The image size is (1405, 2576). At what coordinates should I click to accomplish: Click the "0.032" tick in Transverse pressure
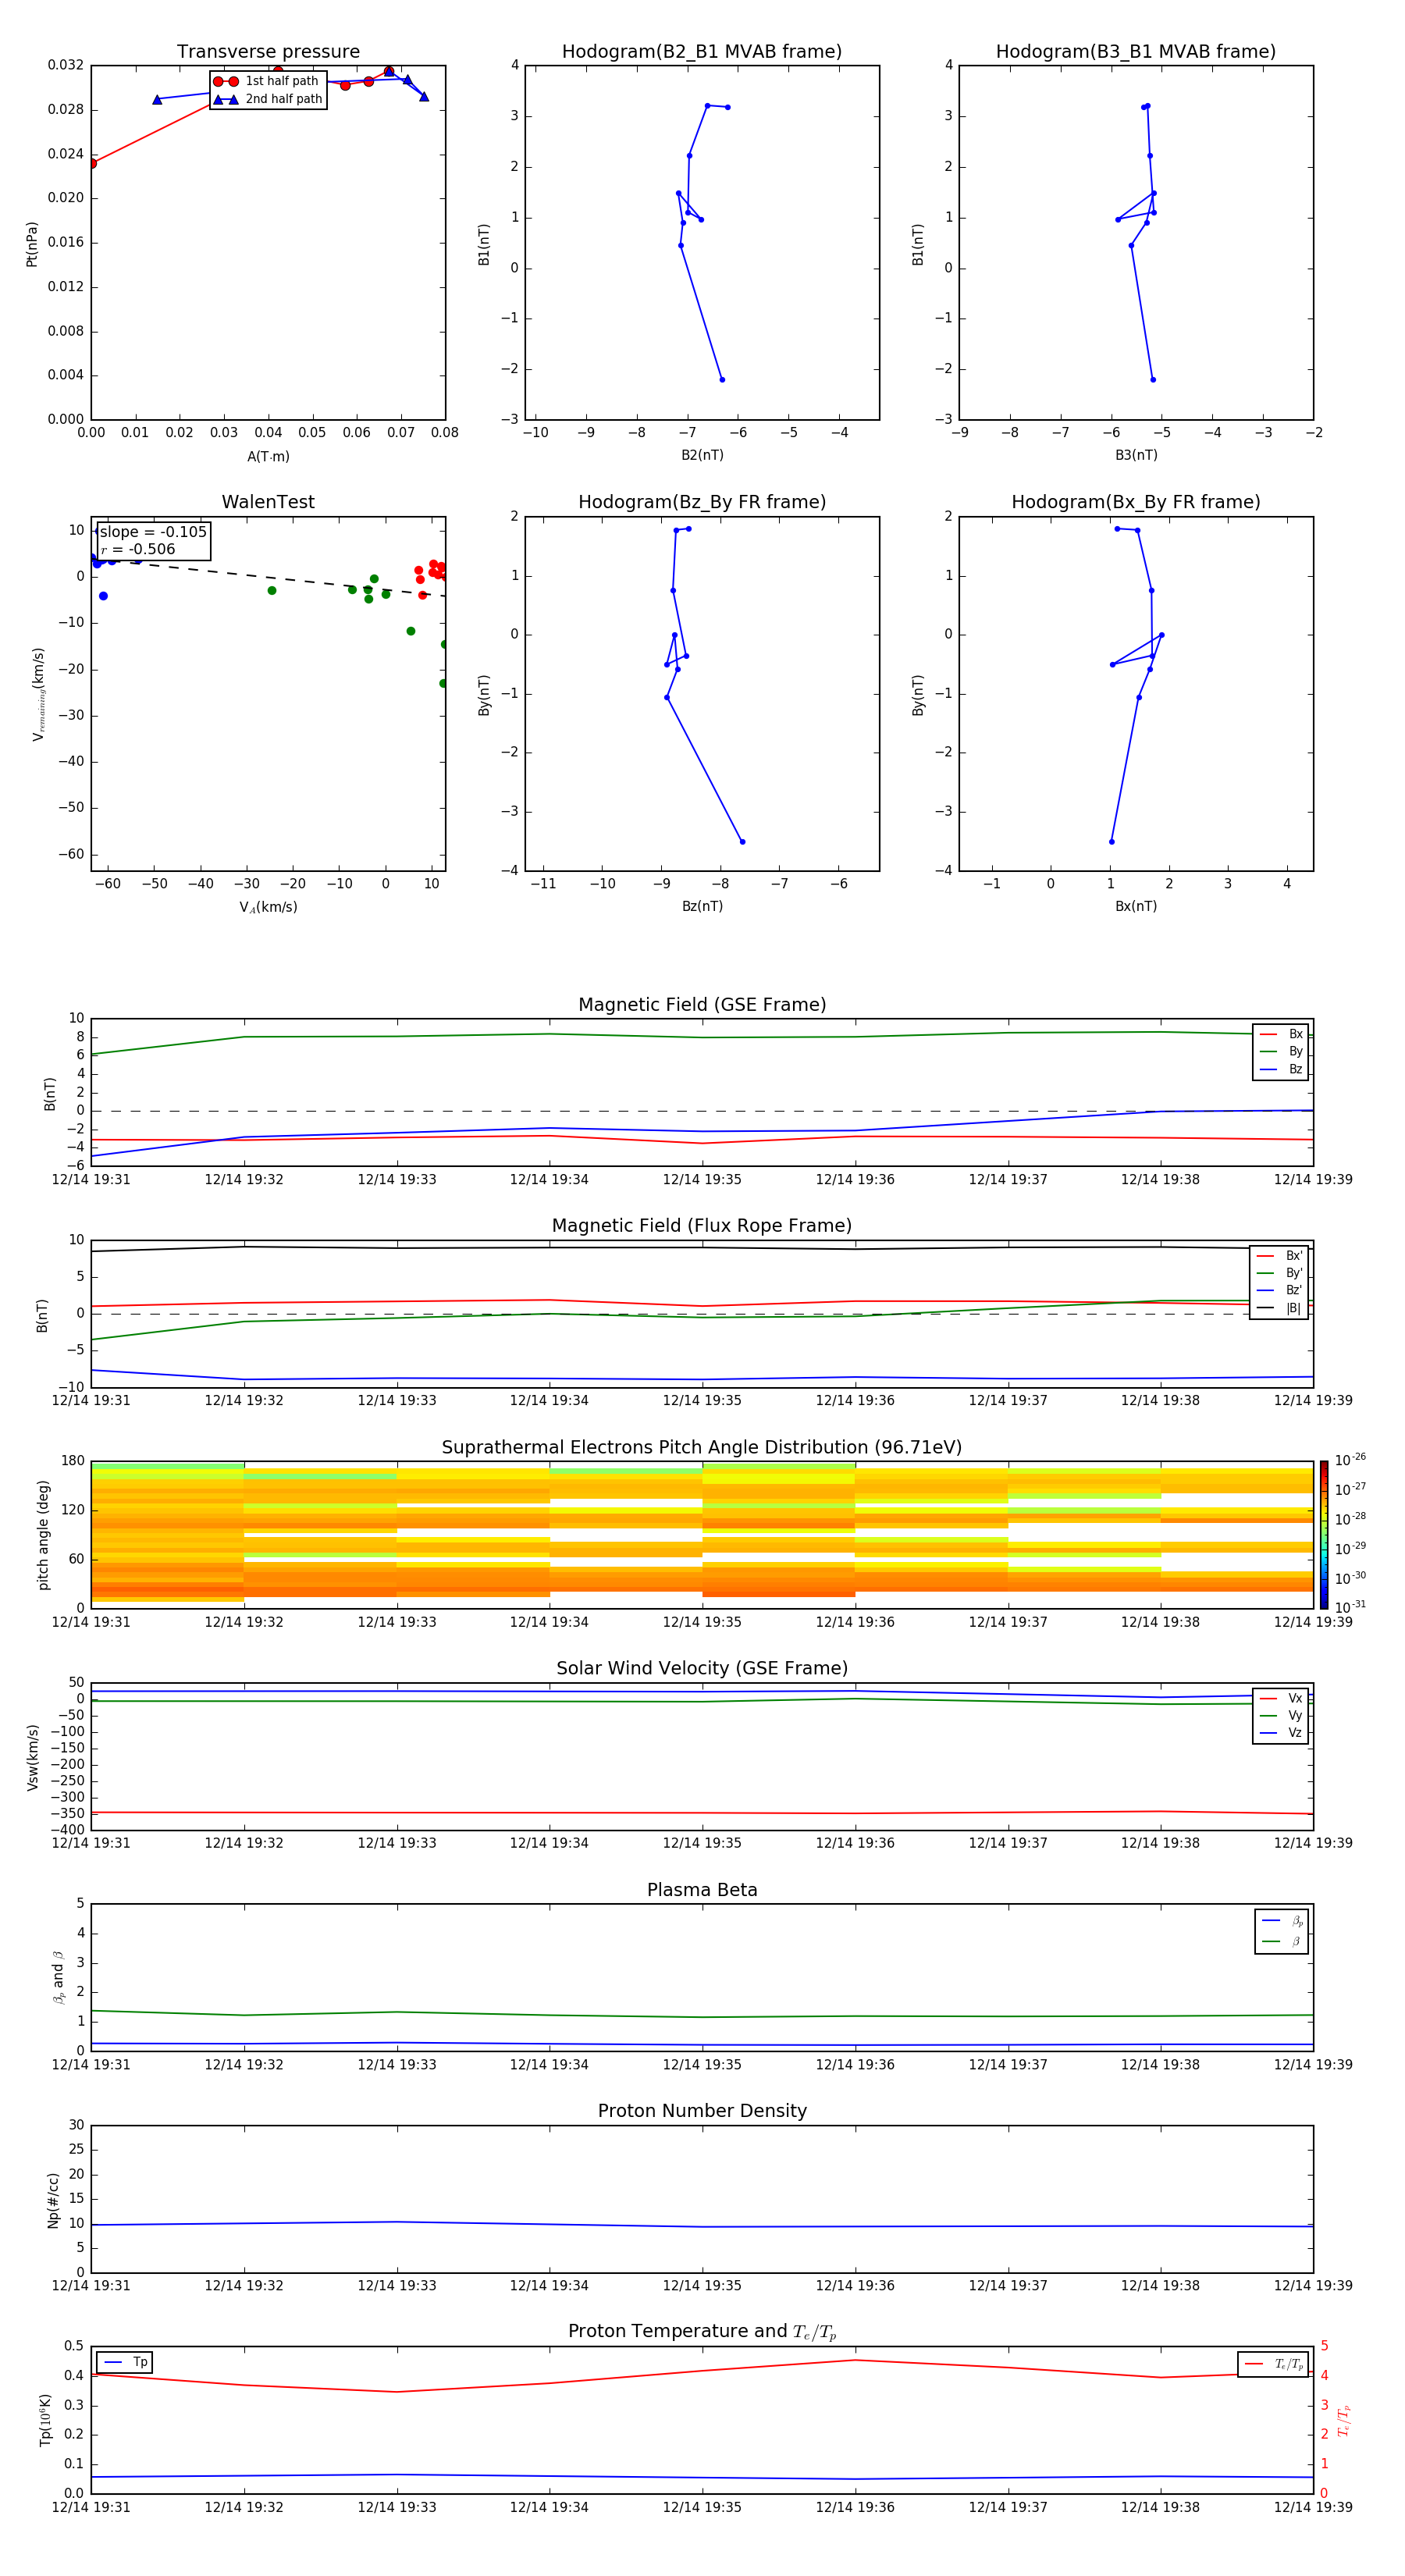click(x=66, y=65)
